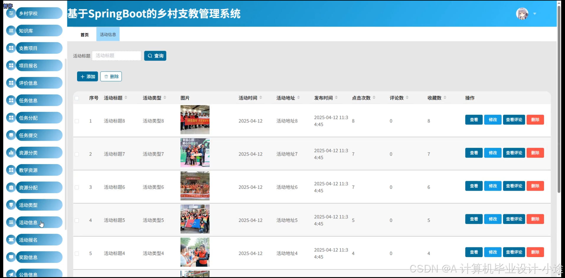This screenshot has height=278, width=565.
Task: Open the user avatar dropdown arrow
Action: click(535, 14)
